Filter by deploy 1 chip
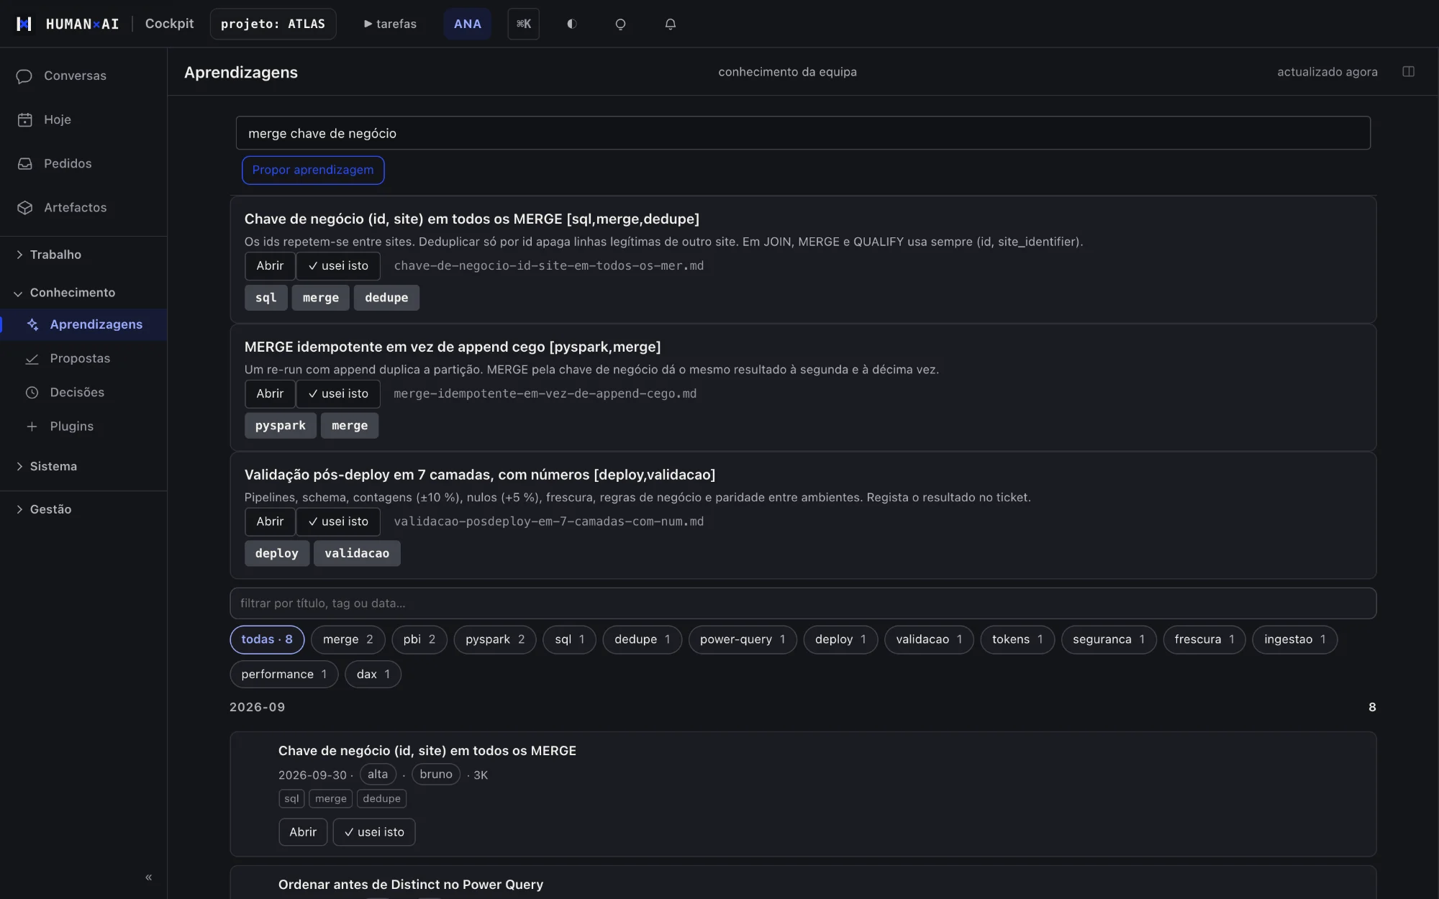 coord(840,639)
